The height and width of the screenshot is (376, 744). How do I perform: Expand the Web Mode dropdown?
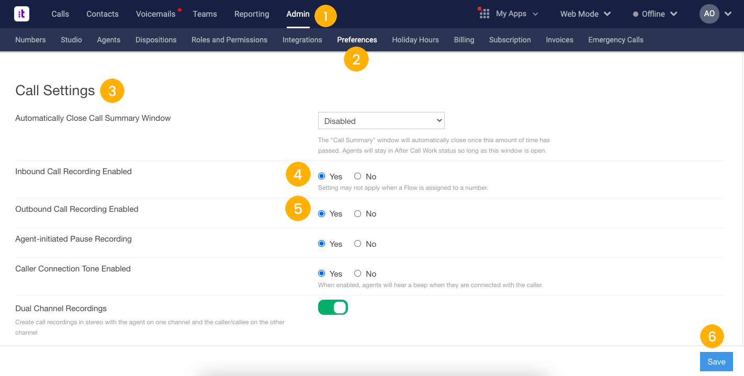[607, 14]
